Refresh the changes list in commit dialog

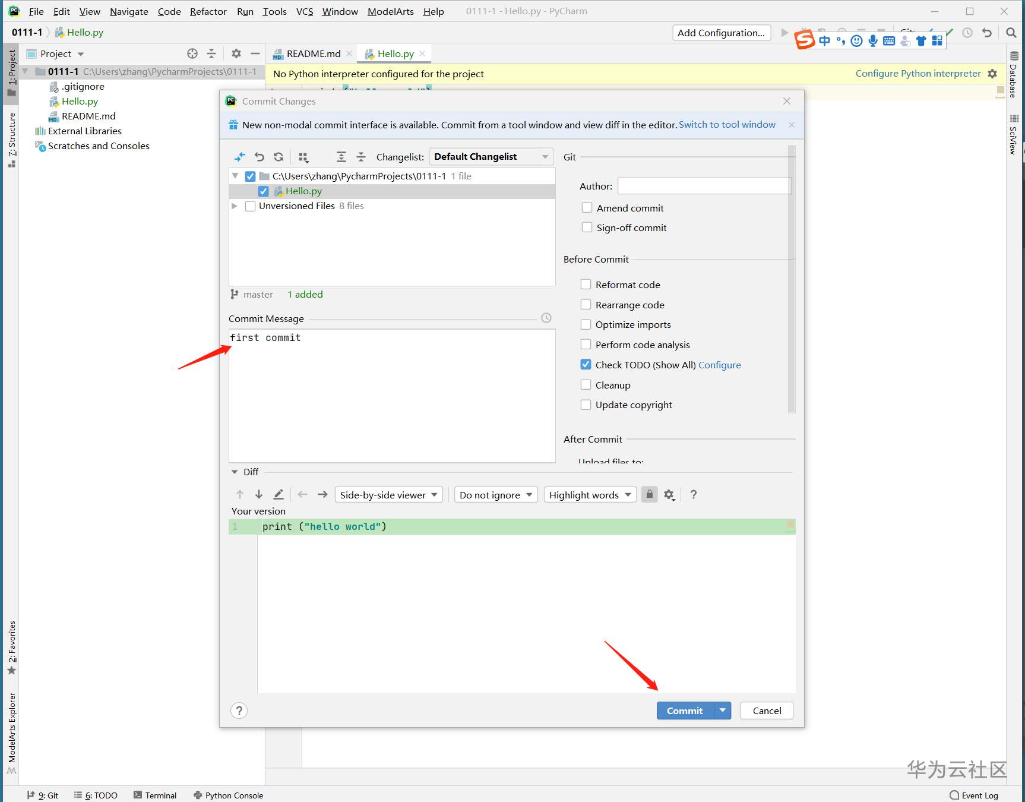[x=279, y=157]
